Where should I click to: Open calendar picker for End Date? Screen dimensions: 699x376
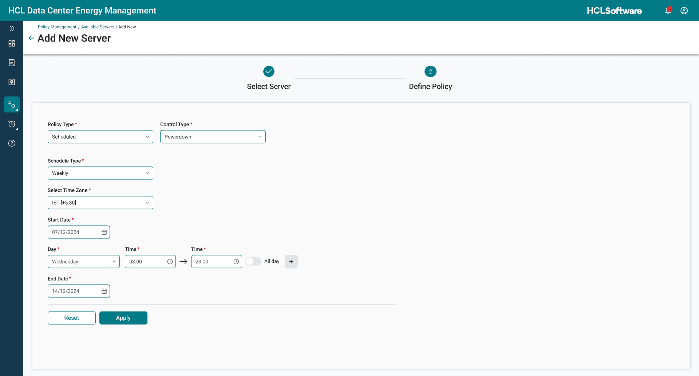(104, 291)
